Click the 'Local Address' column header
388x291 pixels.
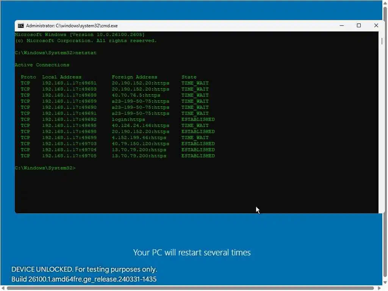[62, 77]
